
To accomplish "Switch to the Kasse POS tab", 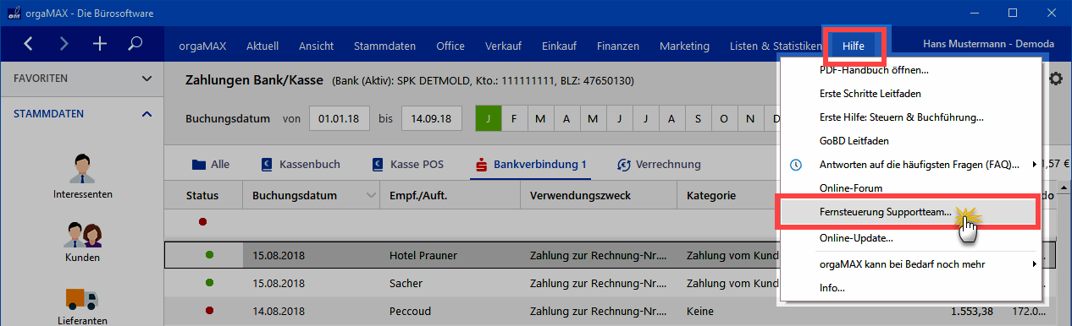I will tap(409, 165).
